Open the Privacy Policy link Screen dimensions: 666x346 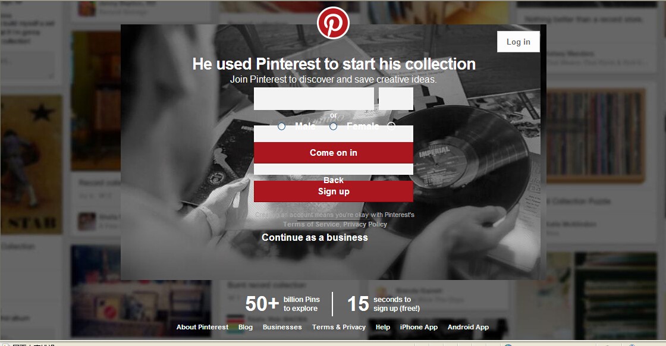point(365,224)
